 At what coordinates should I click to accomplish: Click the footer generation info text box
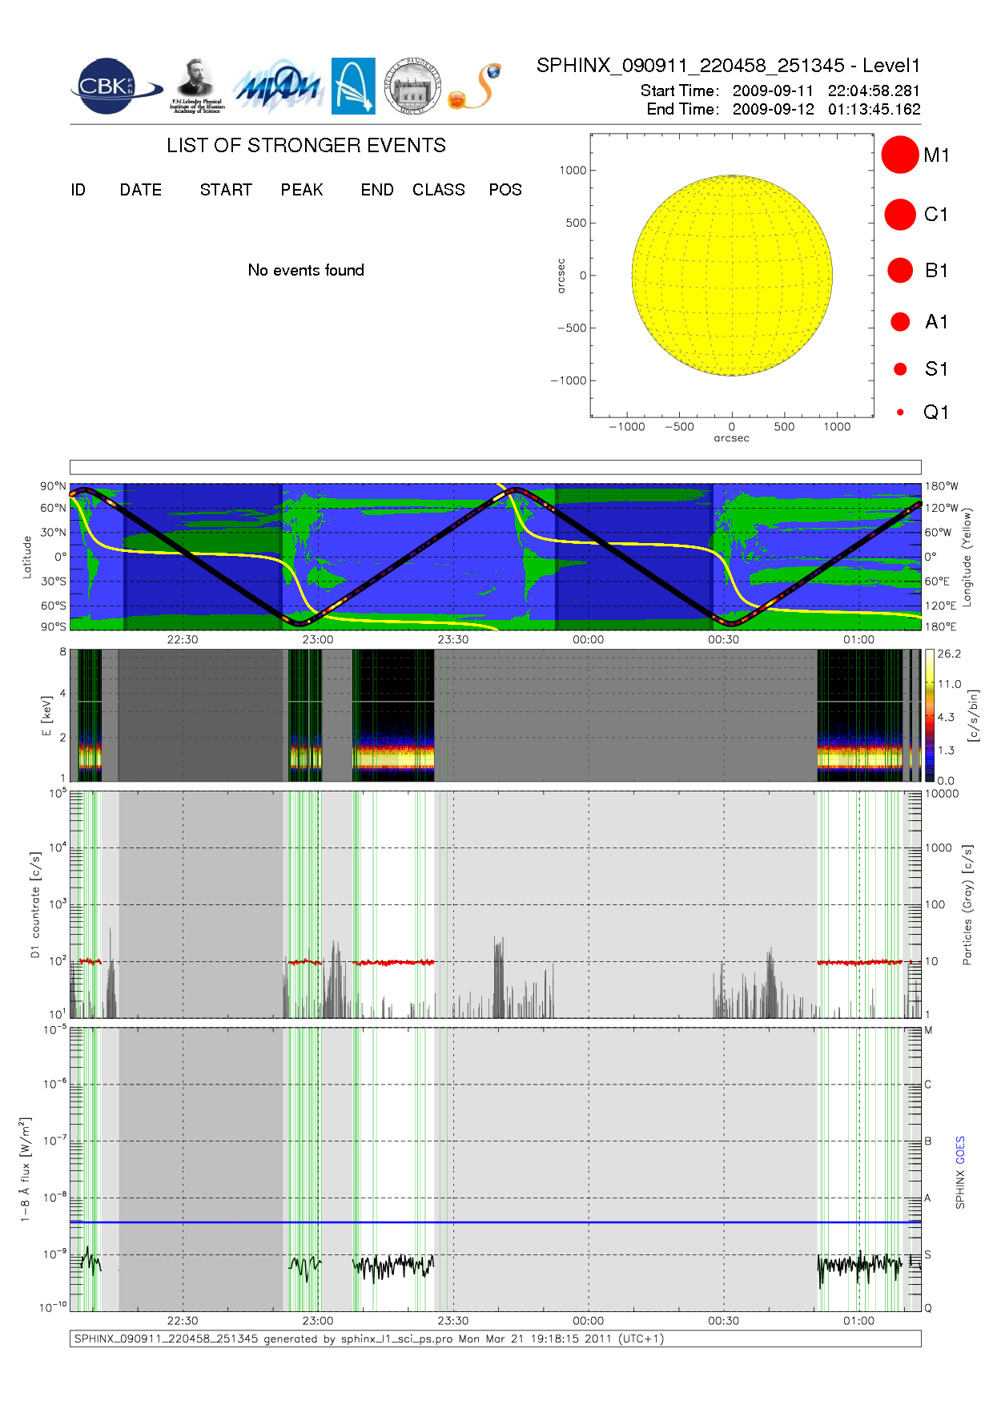tap(495, 1339)
